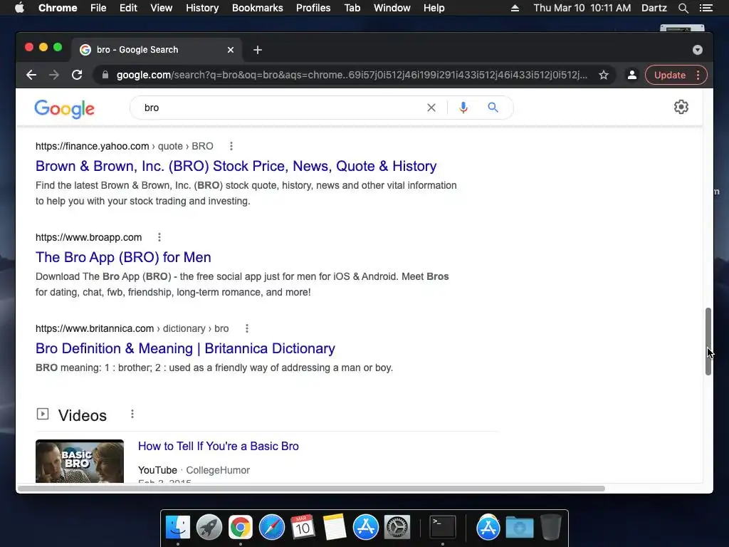Open Finder from the Dock

point(178,528)
